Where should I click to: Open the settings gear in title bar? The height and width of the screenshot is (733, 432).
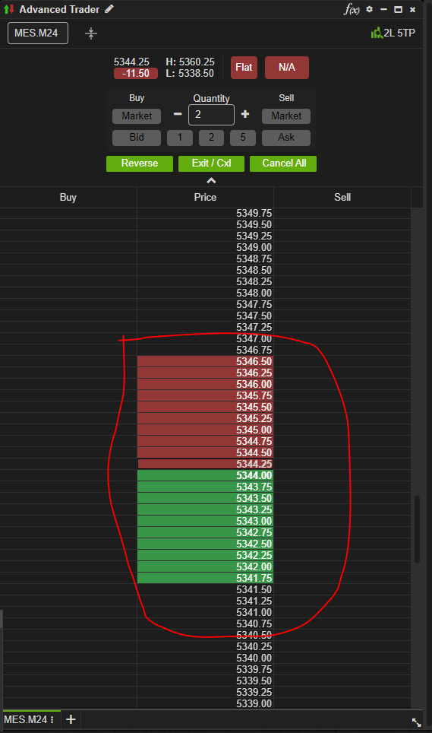coord(370,9)
